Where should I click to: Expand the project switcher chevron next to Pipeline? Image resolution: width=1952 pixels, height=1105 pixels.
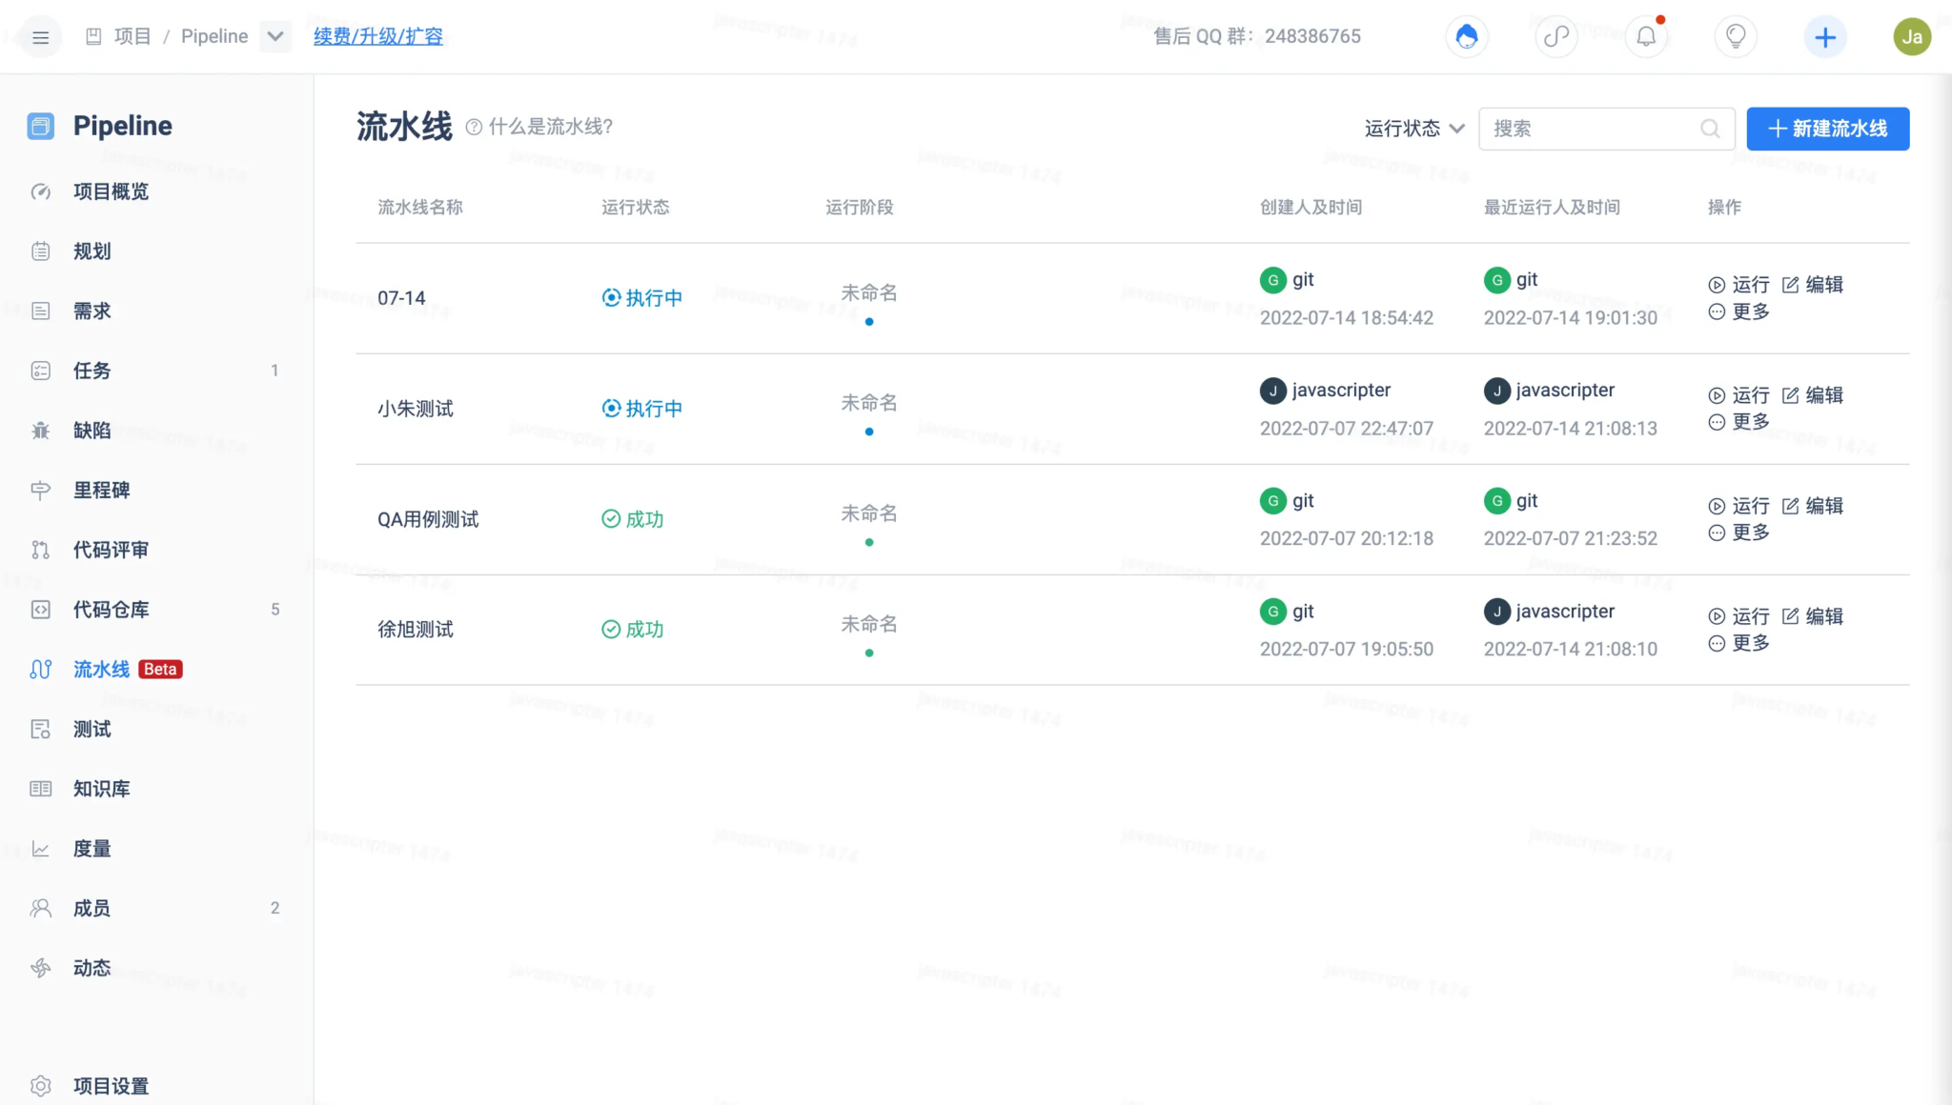[275, 36]
